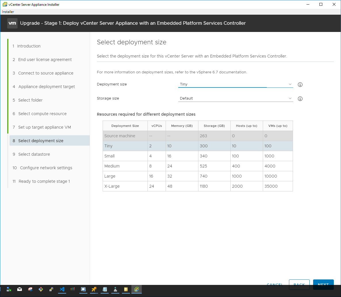
Task: Select step 8 Select deployment size
Action: click(49, 141)
